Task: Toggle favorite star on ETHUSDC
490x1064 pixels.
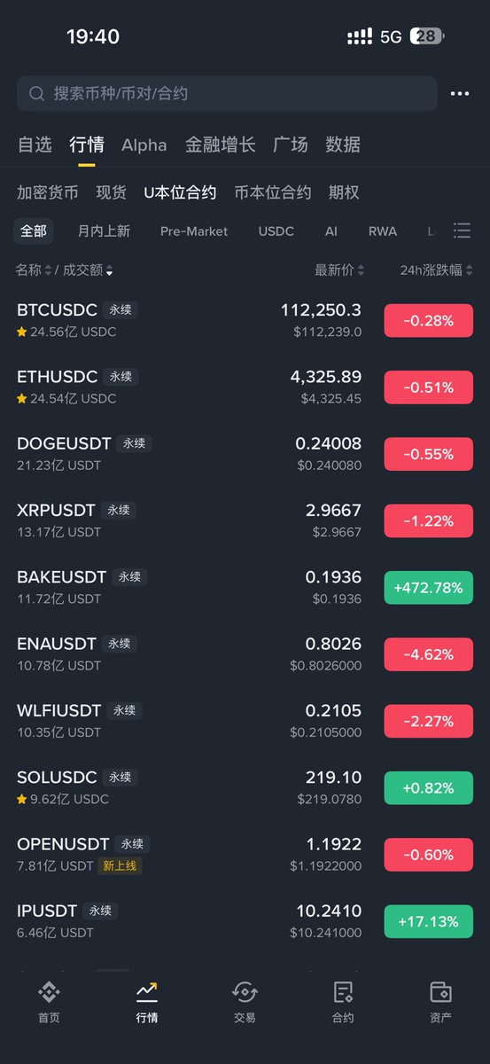Action: pyautogui.click(x=21, y=398)
